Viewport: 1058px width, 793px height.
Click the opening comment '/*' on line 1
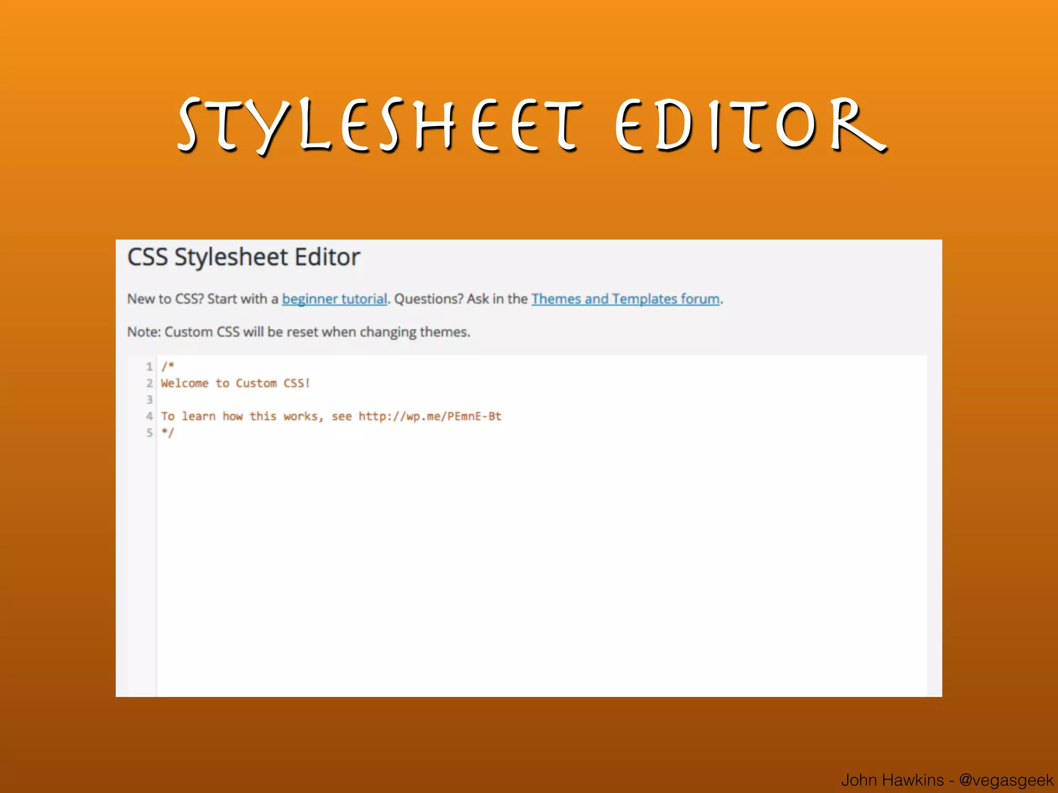(167, 367)
